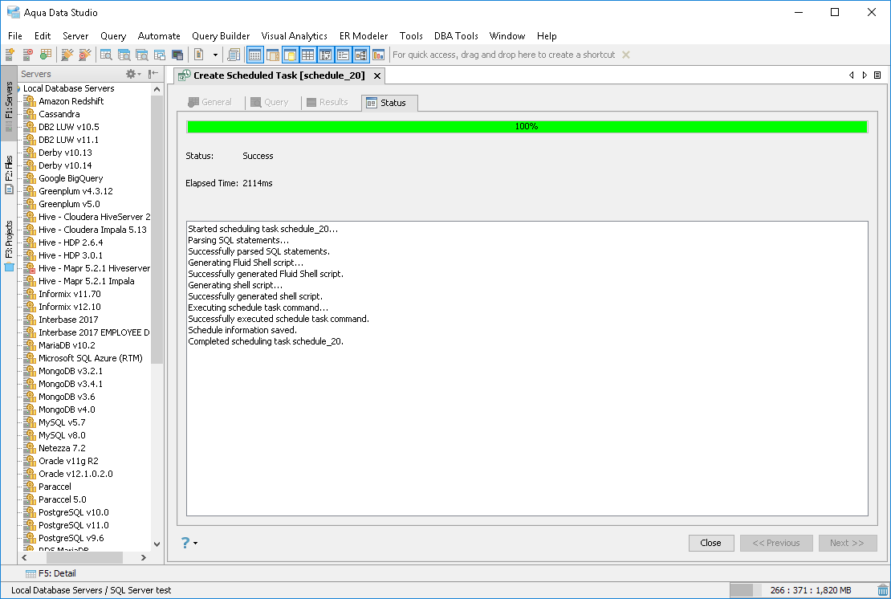Switch to the General tab
The height and width of the screenshot is (599, 891).
210,102
